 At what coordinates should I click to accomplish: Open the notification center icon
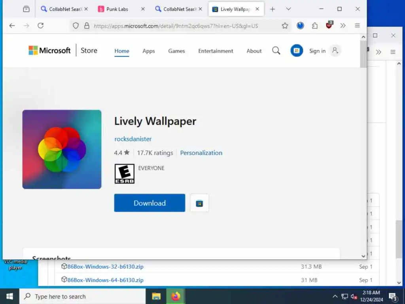[393, 296]
